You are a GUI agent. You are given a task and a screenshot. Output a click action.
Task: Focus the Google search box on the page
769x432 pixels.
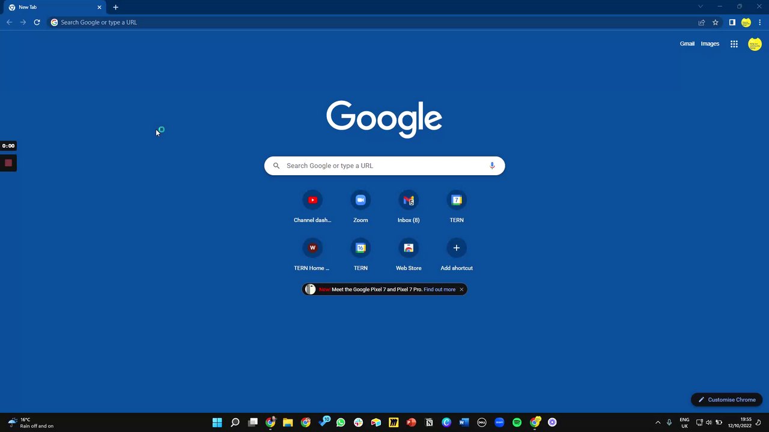click(x=384, y=166)
